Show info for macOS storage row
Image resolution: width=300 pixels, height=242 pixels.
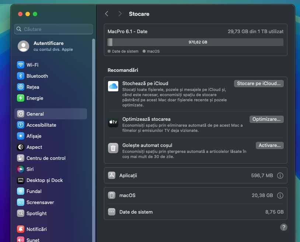pos(280,196)
